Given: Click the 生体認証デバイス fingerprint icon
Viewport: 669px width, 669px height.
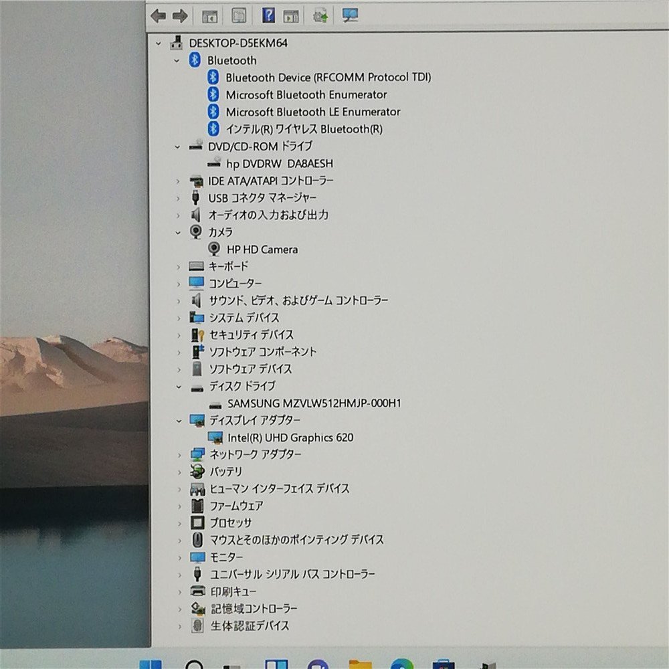Looking at the screenshot, I should point(197,626).
